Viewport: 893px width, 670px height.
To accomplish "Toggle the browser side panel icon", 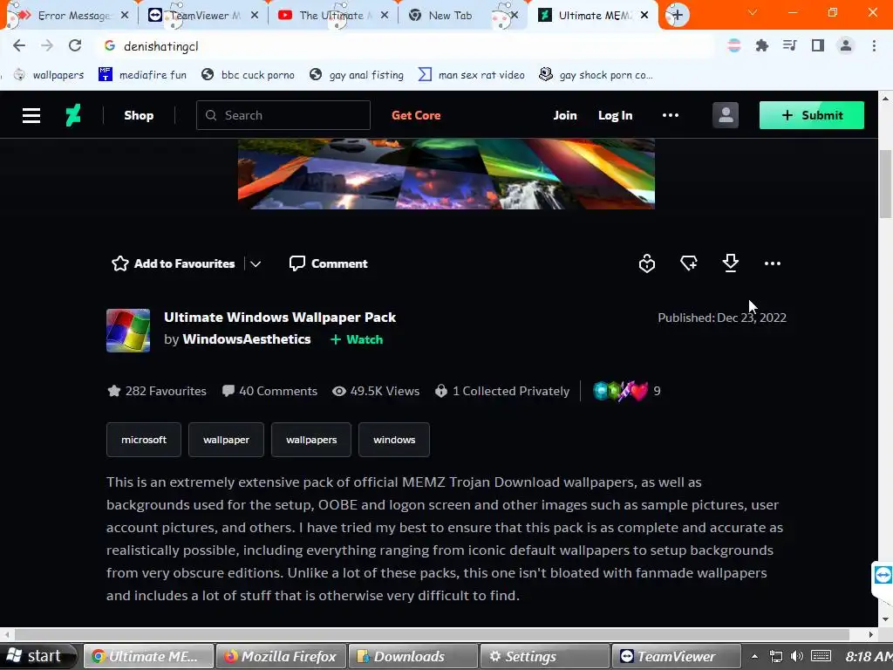I will 818,45.
